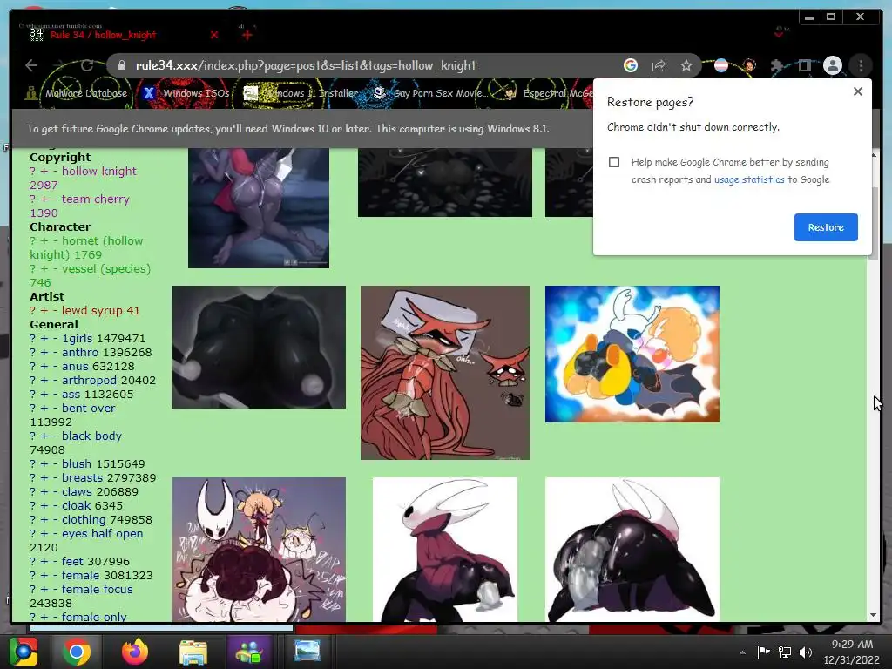Click the plus link beside anthro

click(x=44, y=353)
